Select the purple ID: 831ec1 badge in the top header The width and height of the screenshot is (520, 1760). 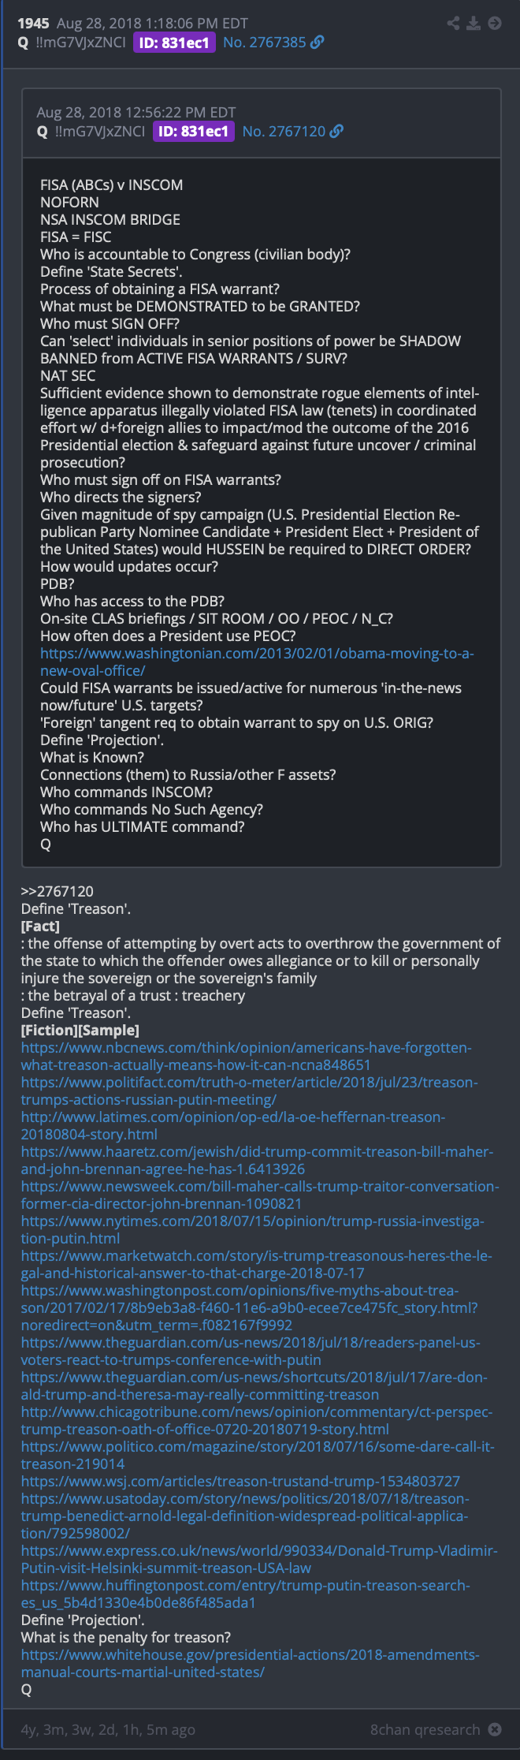[x=174, y=43]
